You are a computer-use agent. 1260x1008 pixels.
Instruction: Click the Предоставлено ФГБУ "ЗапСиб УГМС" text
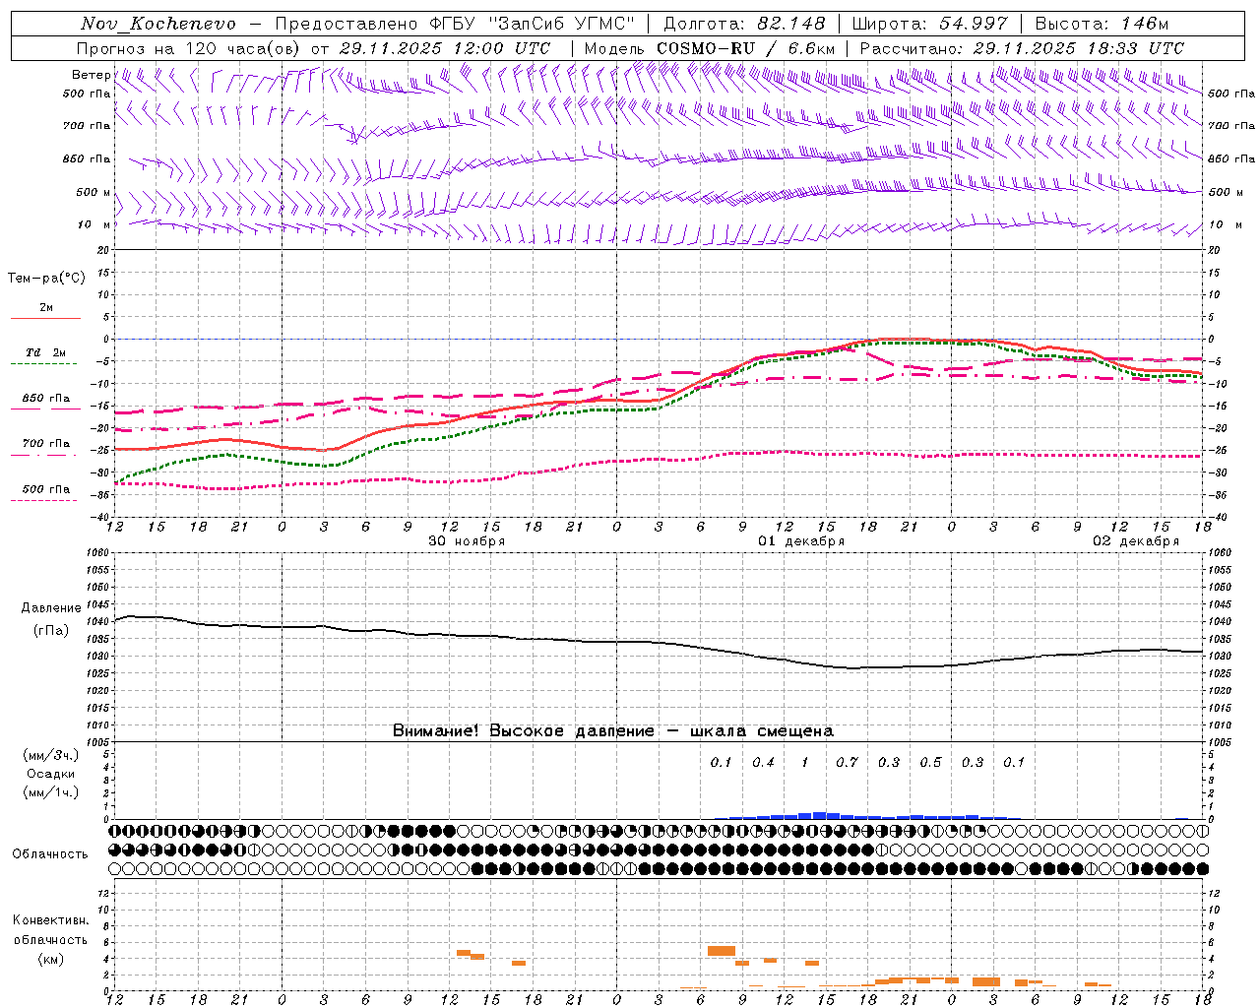[x=455, y=24]
